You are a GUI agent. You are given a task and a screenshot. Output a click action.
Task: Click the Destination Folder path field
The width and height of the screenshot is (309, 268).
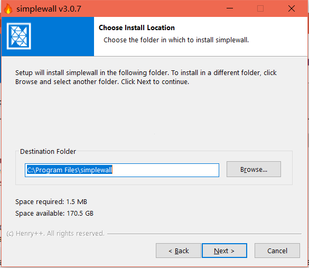[122, 170]
